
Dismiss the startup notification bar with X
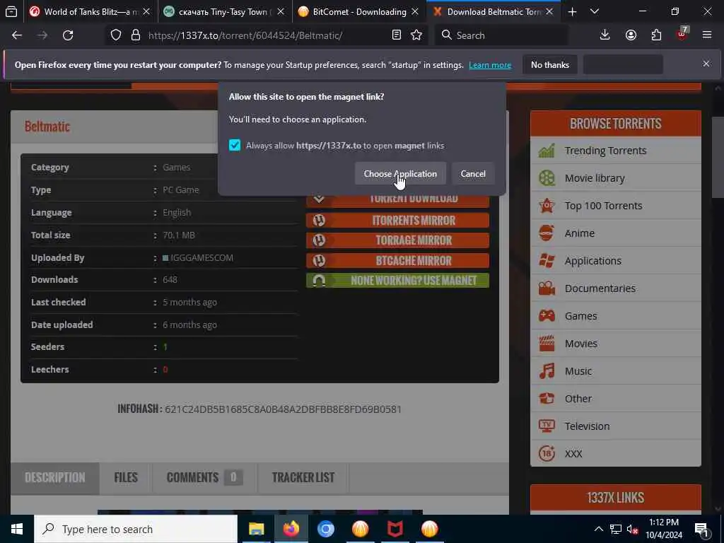(706, 64)
